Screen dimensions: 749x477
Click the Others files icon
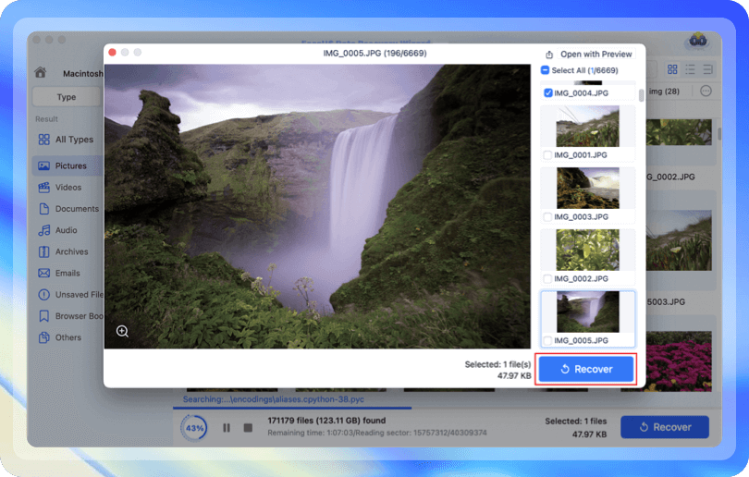(44, 337)
